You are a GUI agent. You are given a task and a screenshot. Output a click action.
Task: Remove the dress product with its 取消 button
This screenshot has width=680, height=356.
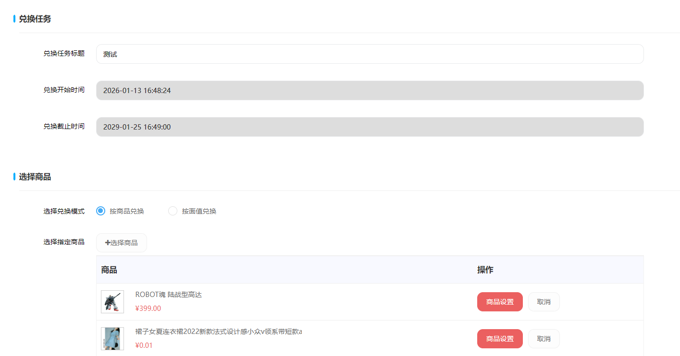click(544, 338)
